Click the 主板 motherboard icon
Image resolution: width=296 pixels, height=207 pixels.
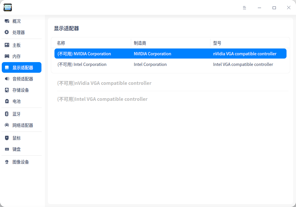pyautogui.click(x=7, y=45)
